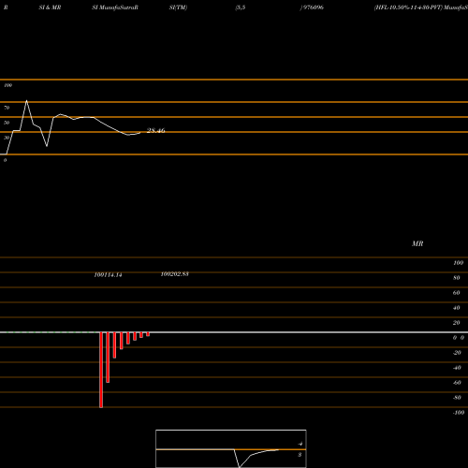The height and width of the screenshot is (468, 468).
Task: Click the 70 label on RSI axis
Action: (x=7, y=108)
